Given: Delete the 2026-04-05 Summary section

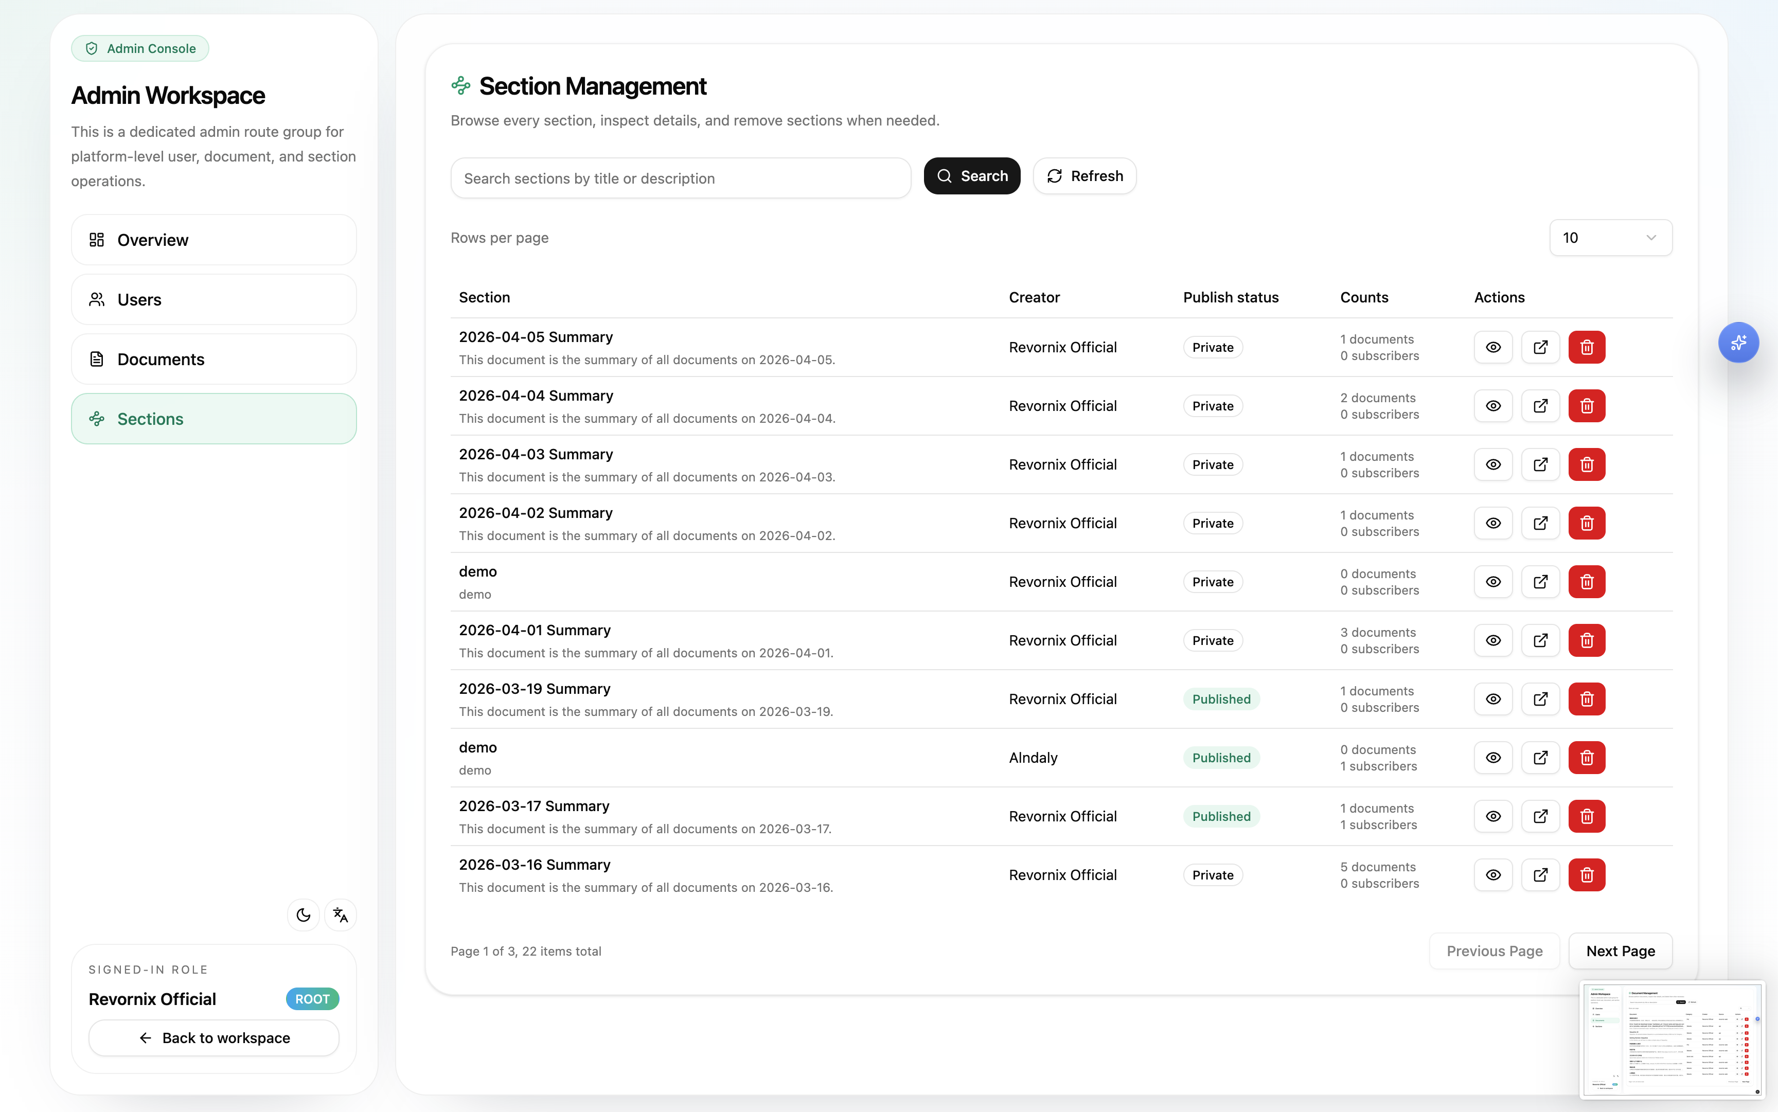Looking at the screenshot, I should (x=1586, y=347).
